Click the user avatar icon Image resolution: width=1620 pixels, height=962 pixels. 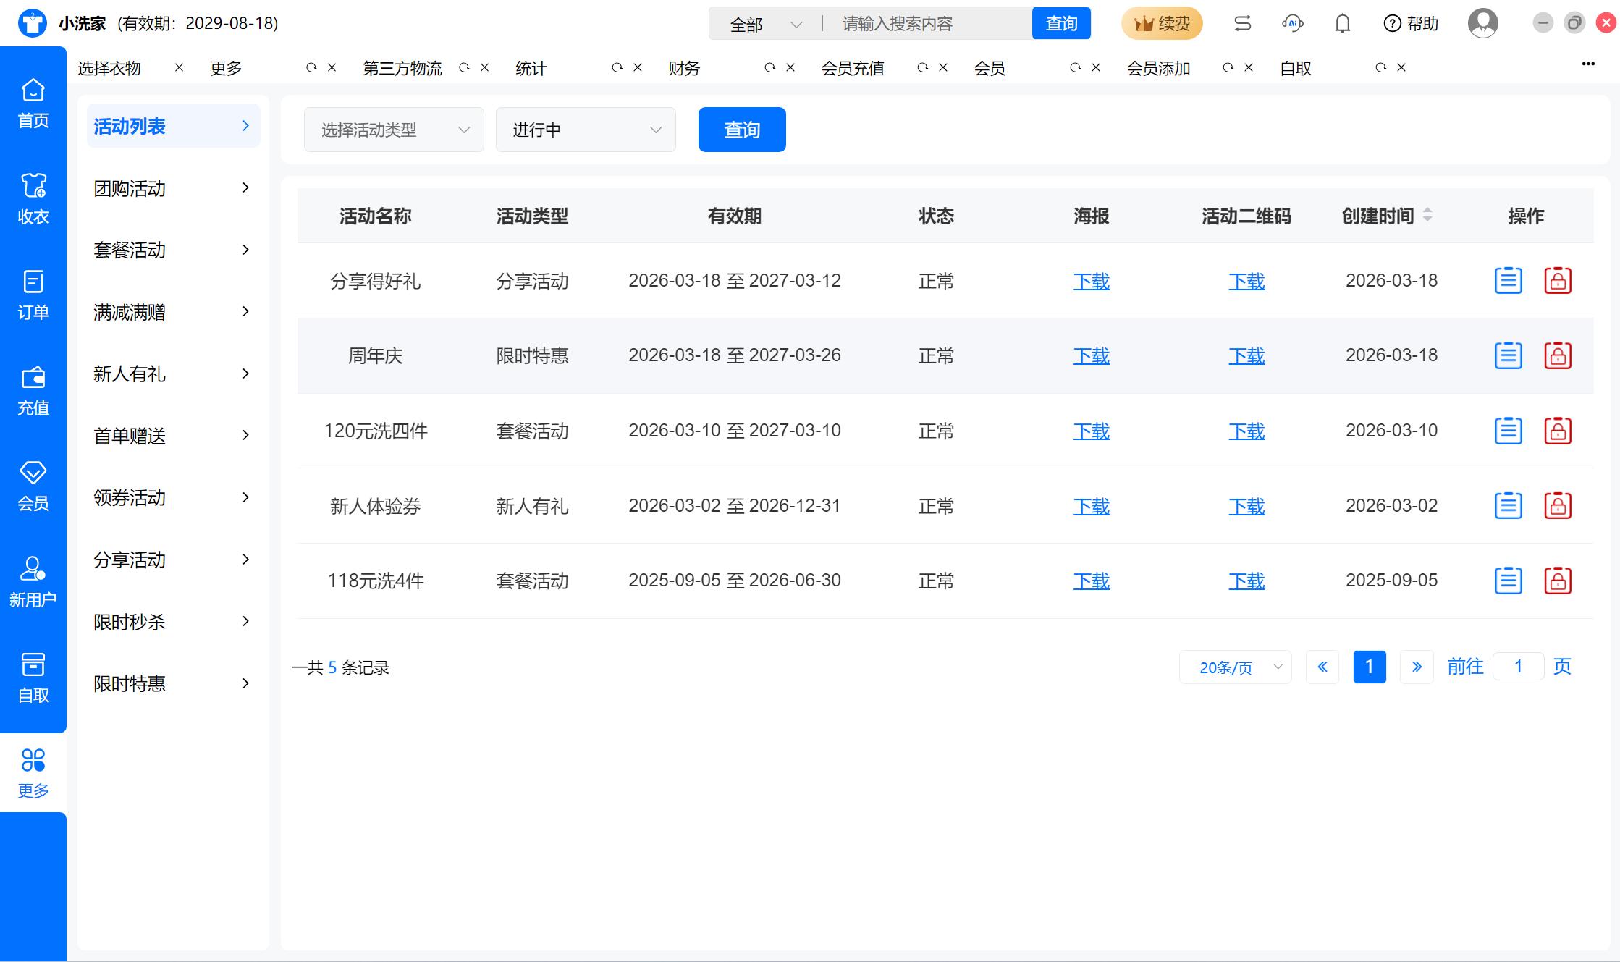tap(1482, 24)
